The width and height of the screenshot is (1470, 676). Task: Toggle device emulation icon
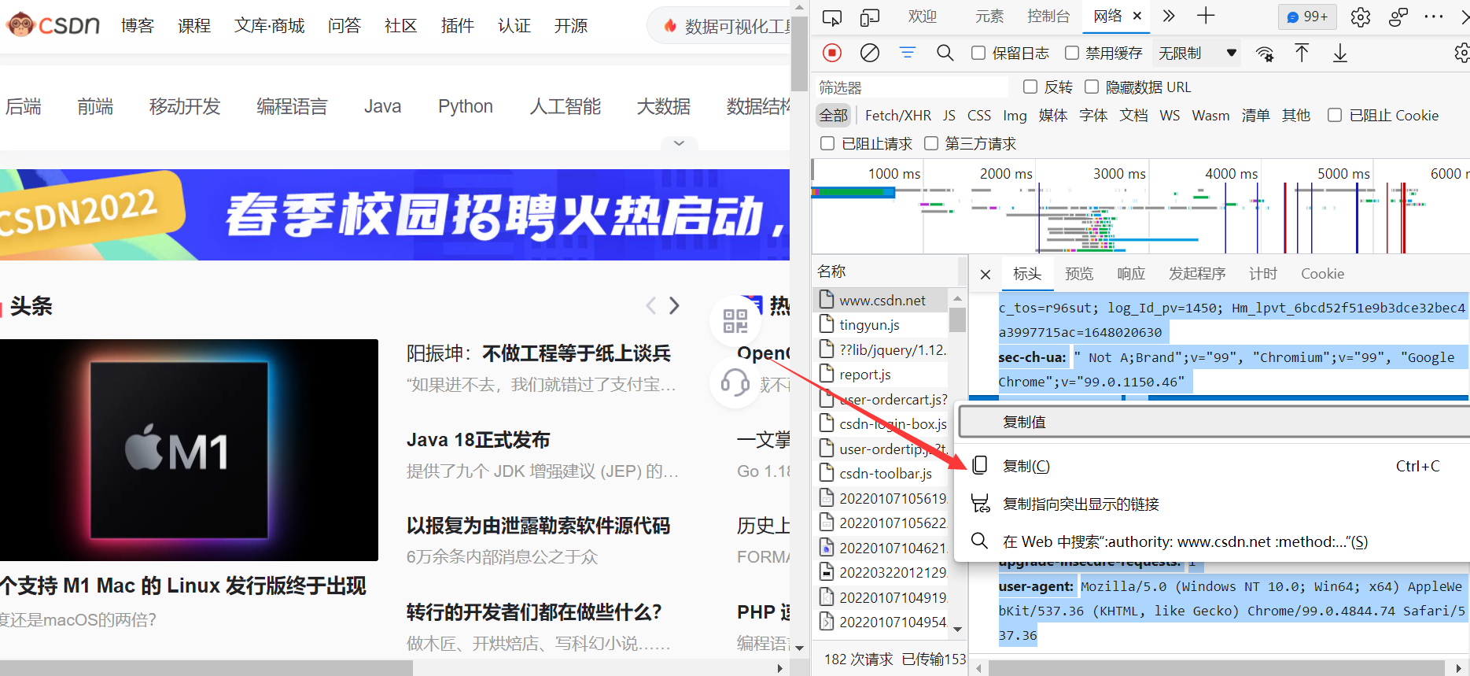pos(870,17)
